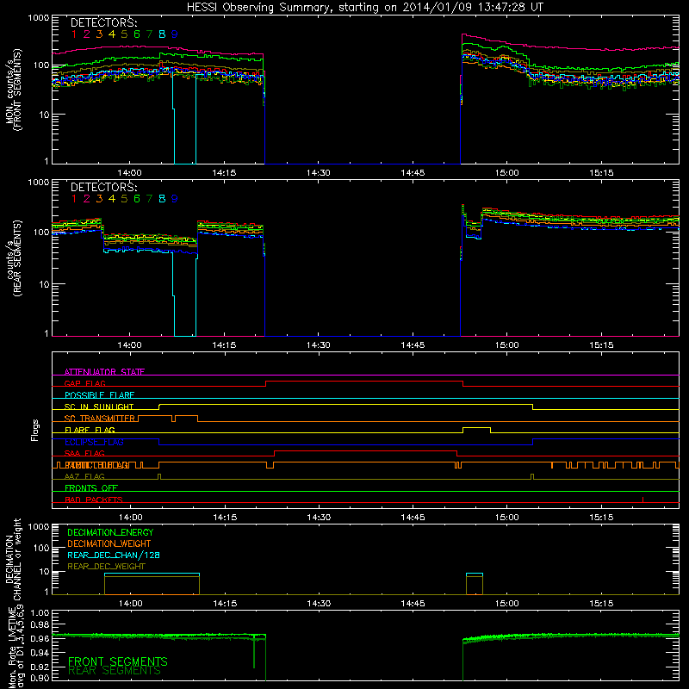Select detector 6 in rear segments legend
Screen dimensions: 689x689
[x=137, y=199]
